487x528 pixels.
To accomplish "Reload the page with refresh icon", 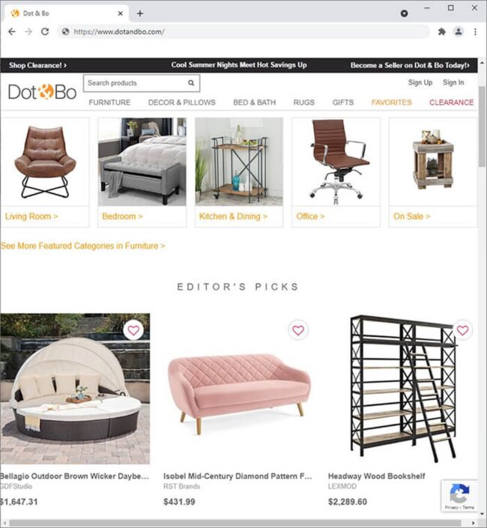I will (45, 31).
